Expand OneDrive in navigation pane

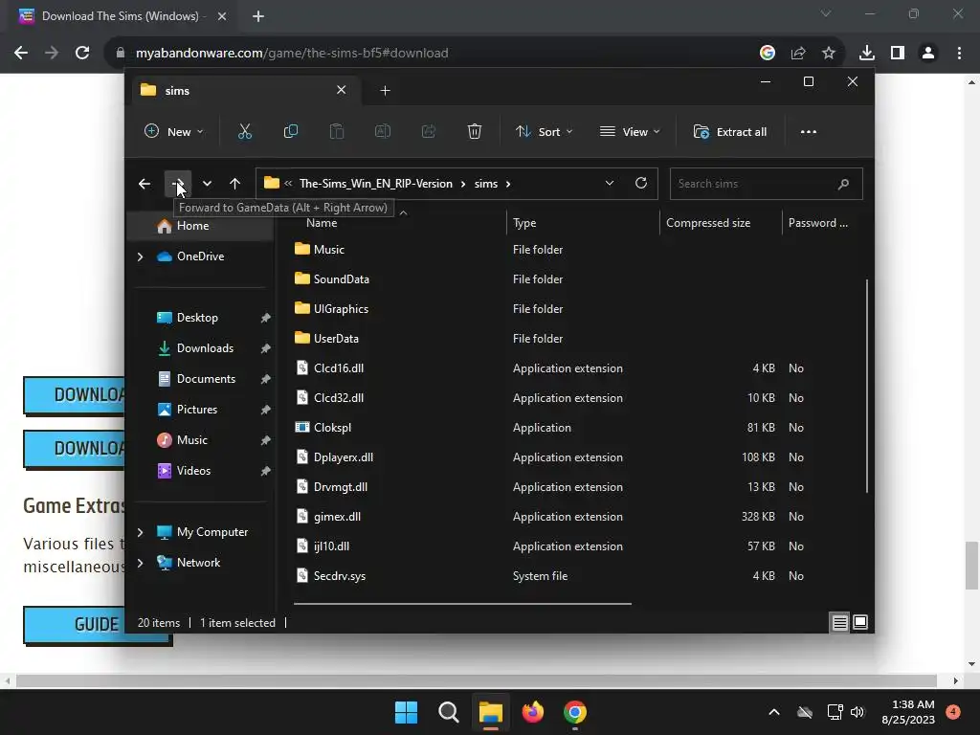click(140, 256)
